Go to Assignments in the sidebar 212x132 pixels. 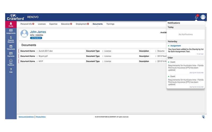click(x=11, y=31)
